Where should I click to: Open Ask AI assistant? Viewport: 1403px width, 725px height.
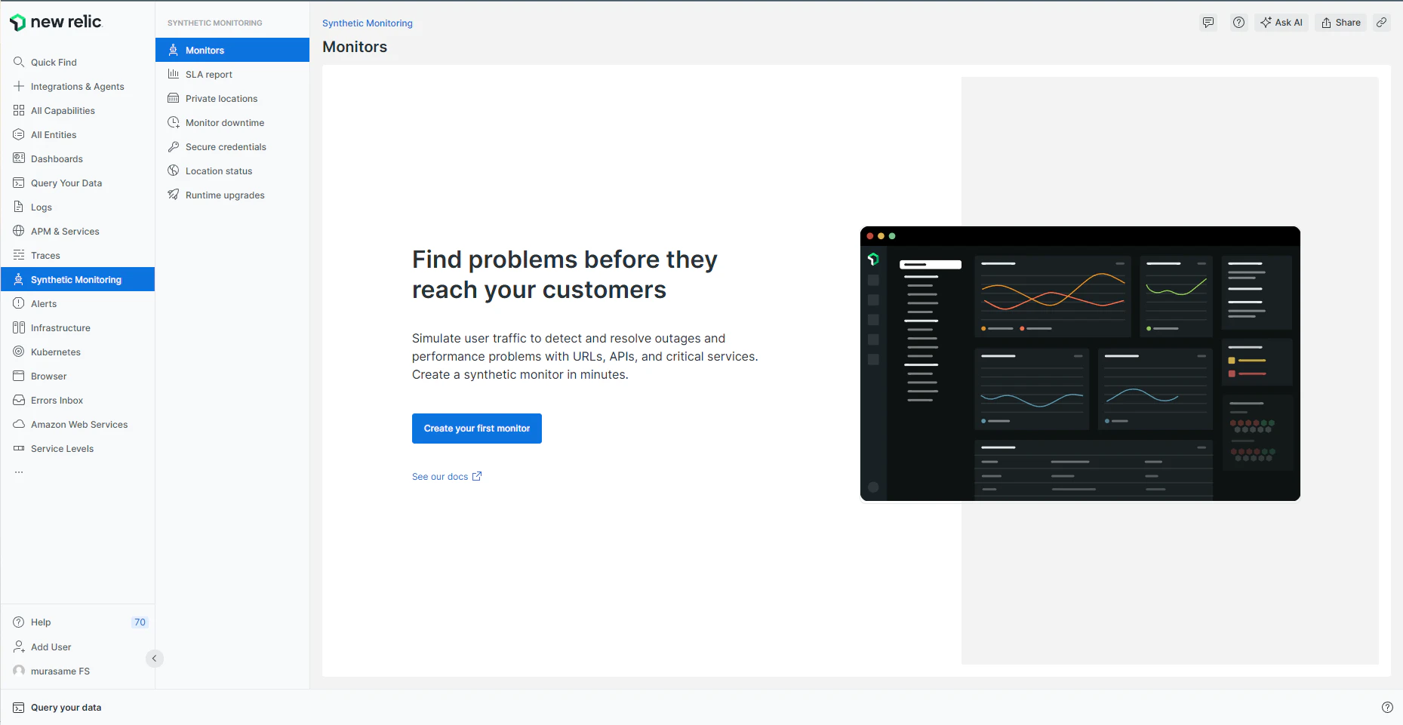point(1281,23)
